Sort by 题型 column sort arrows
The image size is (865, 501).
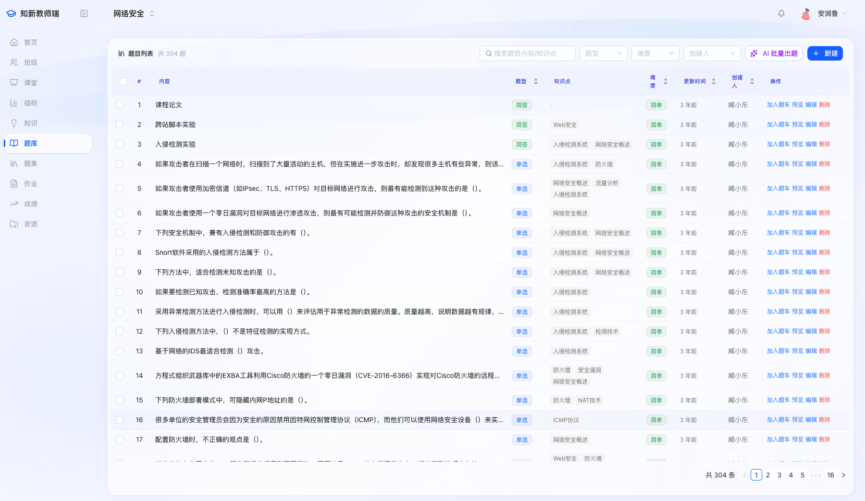pyautogui.click(x=536, y=81)
